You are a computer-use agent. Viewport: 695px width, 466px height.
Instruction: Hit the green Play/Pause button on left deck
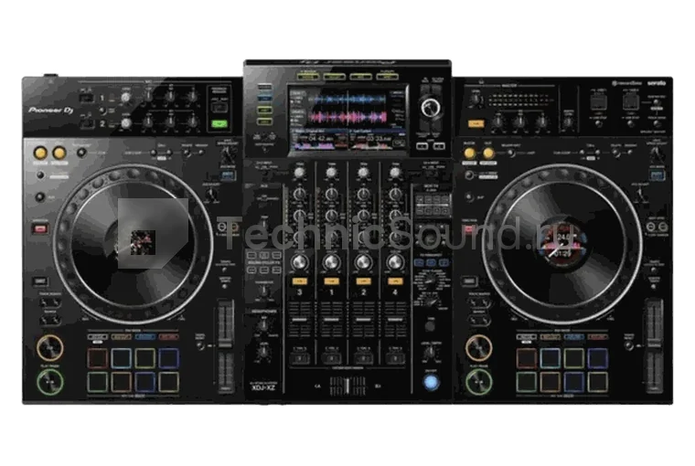pyautogui.click(x=50, y=382)
